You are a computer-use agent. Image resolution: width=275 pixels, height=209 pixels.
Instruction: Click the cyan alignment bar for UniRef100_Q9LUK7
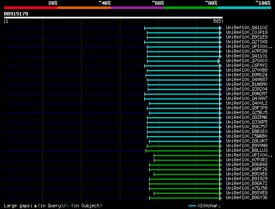click(x=184, y=141)
